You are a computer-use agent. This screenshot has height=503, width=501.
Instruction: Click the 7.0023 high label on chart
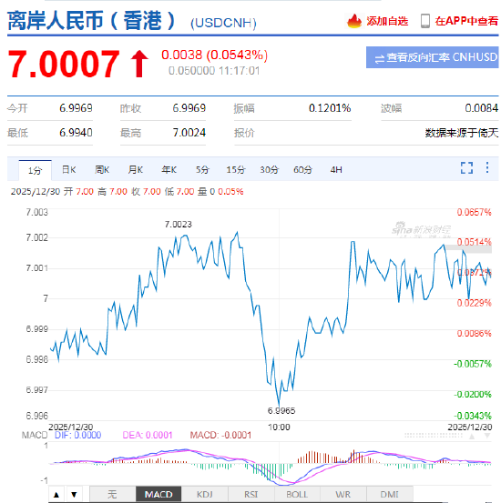point(178,225)
